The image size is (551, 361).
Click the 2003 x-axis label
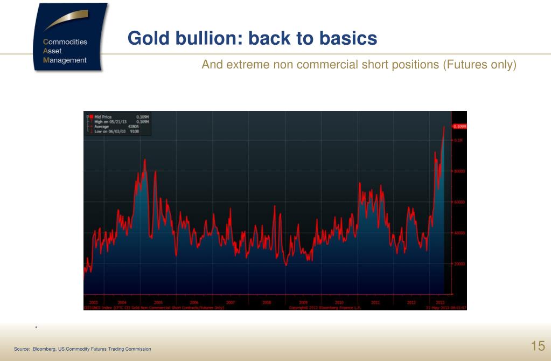(x=94, y=302)
